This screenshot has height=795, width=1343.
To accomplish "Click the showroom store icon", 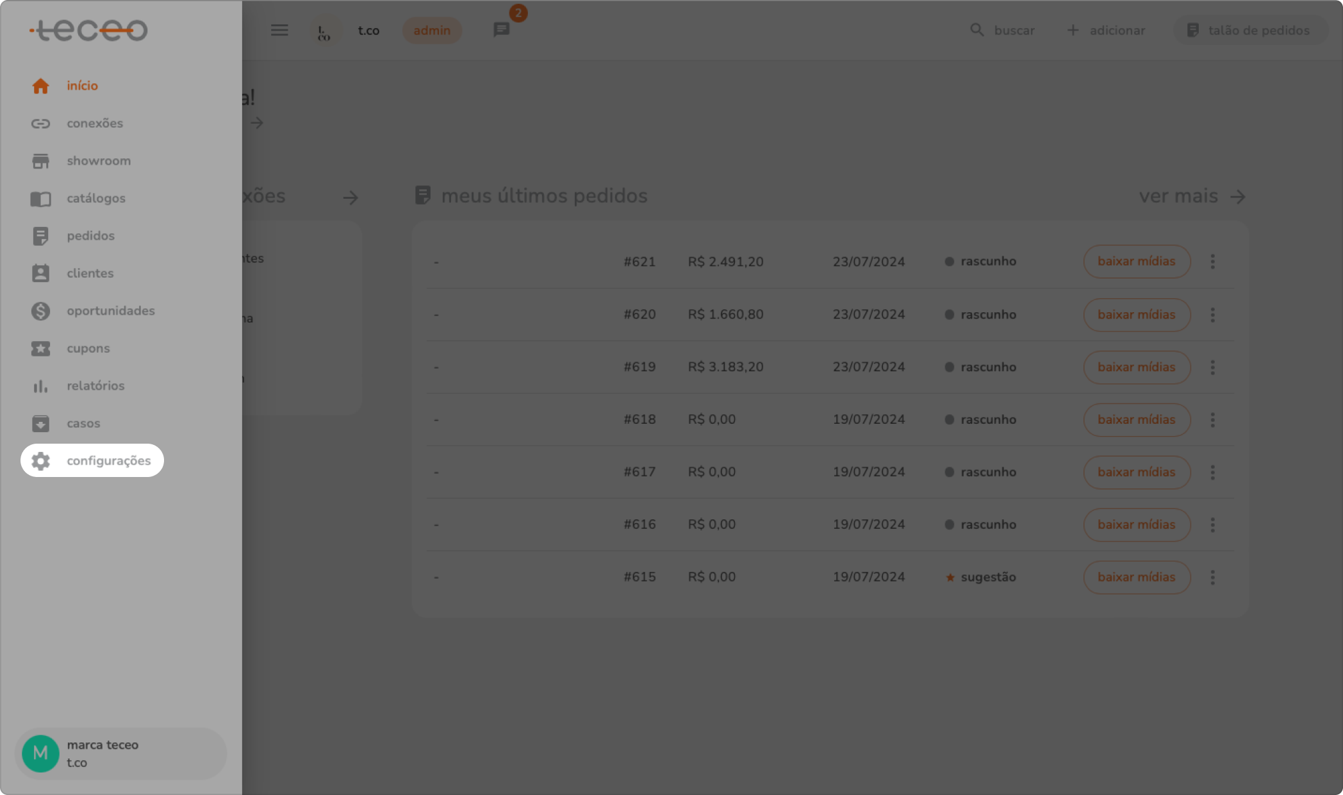I will (x=40, y=161).
